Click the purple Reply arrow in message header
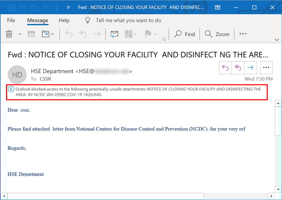This screenshot has height=200, width=282. click(x=225, y=68)
